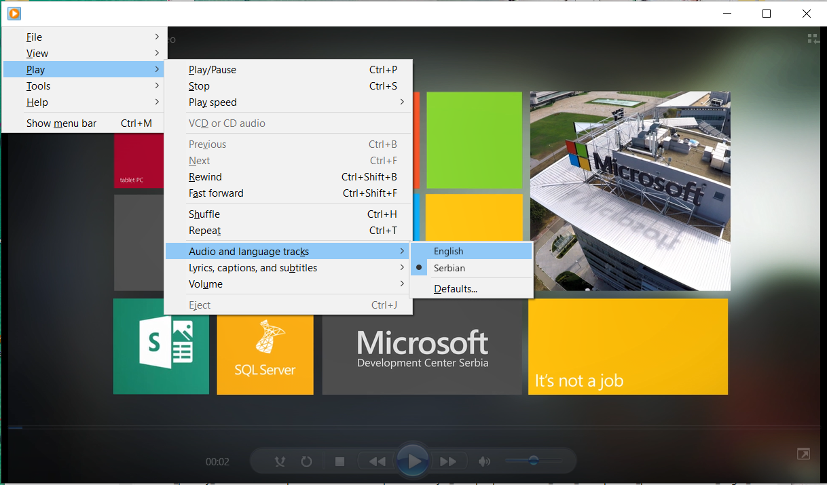Minimize the media player window
This screenshot has width=827, height=485.
[727, 14]
